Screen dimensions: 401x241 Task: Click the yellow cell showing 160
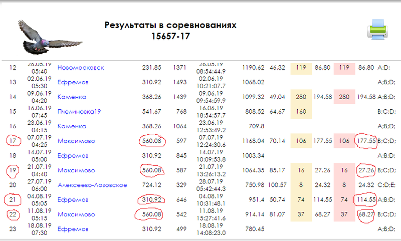[x=301, y=111]
